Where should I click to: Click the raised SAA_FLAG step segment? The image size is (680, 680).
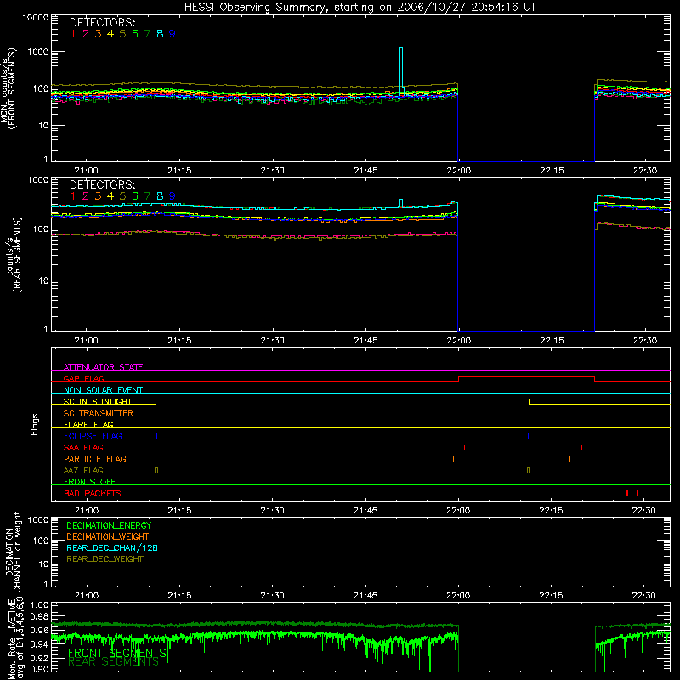pyautogui.click(x=523, y=445)
